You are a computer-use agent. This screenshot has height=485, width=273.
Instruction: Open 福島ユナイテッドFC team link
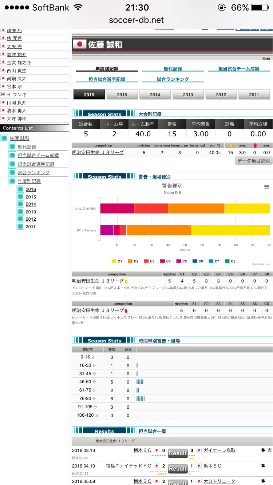coord(129,466)
